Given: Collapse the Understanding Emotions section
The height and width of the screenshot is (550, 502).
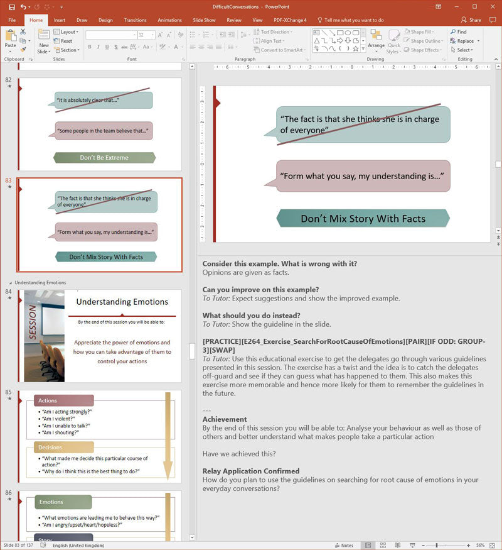Looking at the screenshot, I should point(11,283).
